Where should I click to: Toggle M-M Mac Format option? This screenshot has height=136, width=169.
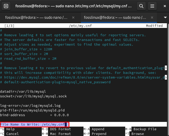[x=56, y=134]
